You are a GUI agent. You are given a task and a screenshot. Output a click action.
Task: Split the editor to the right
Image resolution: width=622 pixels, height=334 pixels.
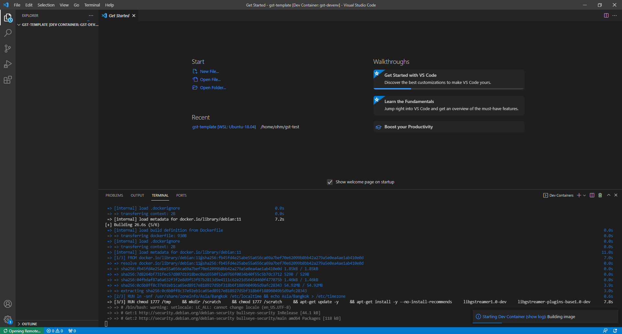pyautogui.click(x=606, y=16)
